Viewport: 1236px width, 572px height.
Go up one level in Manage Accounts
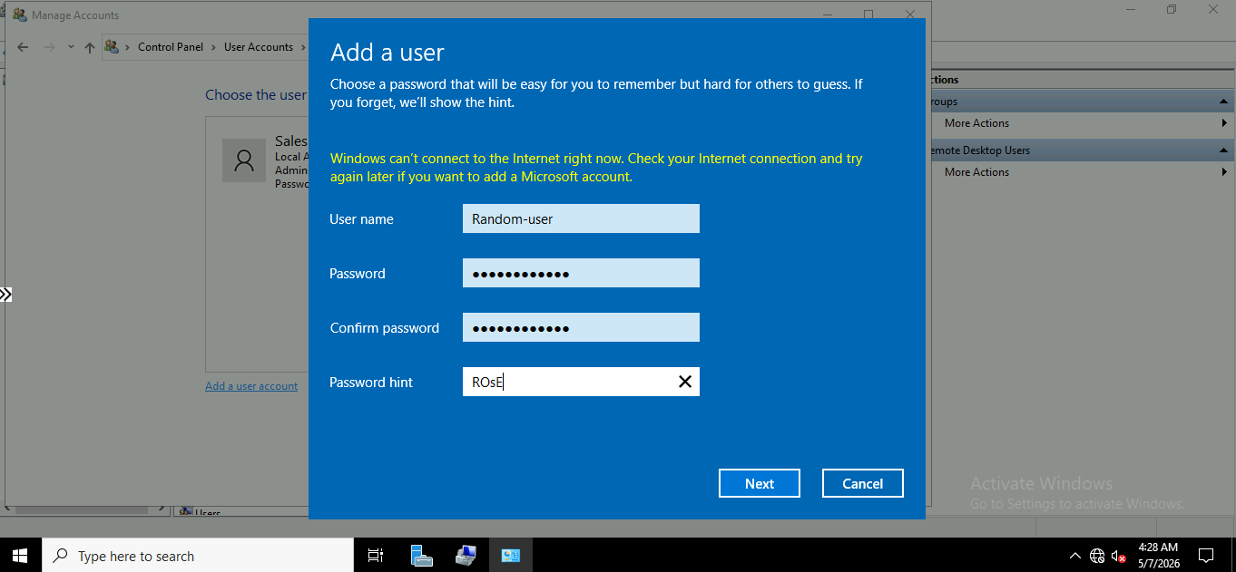[x=89, y=47]
